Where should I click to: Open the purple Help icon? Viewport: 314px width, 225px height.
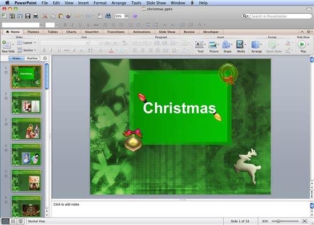point(135,16)
